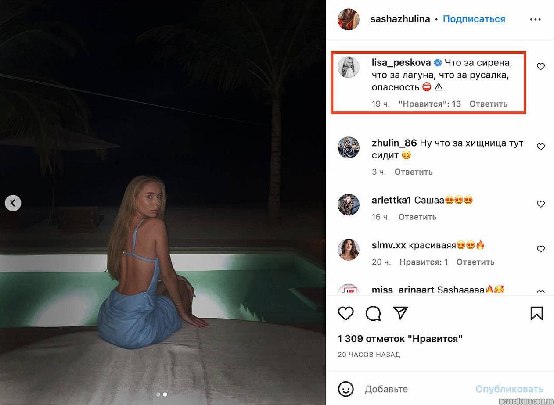Go to previous photo with left arrow
The width and height of the screenshot is (554, 405).
pos(13,203)
